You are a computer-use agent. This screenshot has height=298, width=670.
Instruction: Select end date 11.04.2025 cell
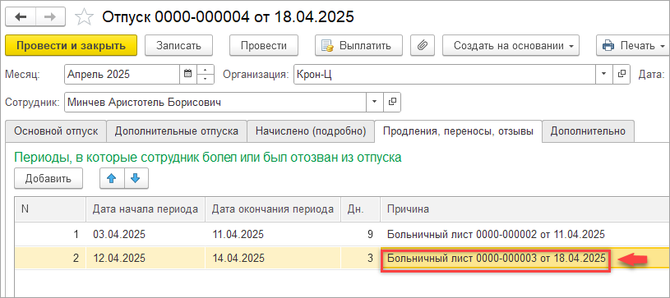pyautogui.click(x=273, y=234)
